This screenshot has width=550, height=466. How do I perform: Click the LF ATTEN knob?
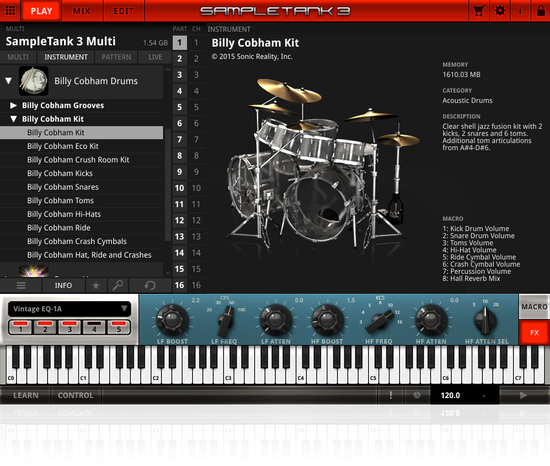pos(276,320)
